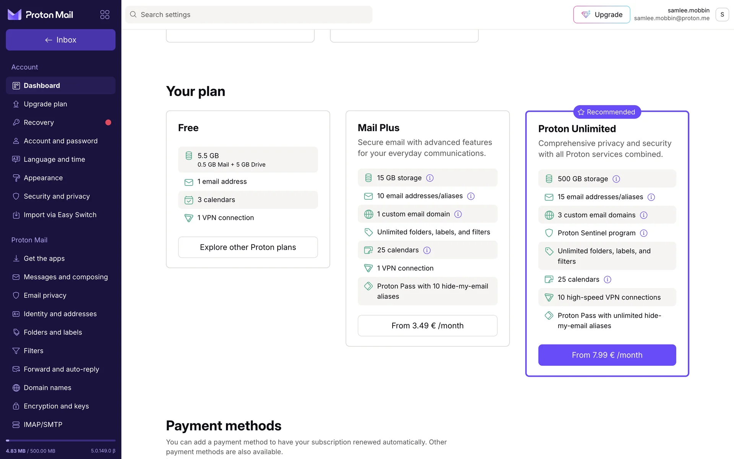Screen dimensions: 734x459
Task: Select Encryption and keys in sidebar
Action: 56,406
